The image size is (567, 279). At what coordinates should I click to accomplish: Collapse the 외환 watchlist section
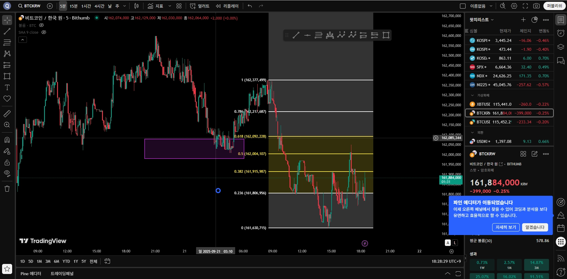[472, 133]
